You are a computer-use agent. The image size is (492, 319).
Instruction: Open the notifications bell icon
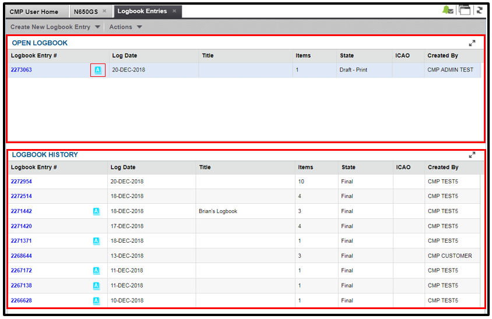(448, 10)
